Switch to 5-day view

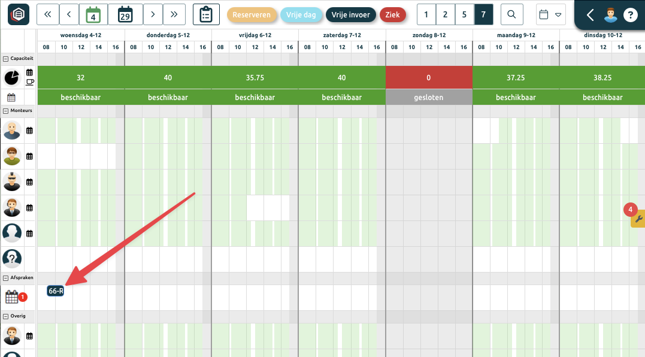464,14
